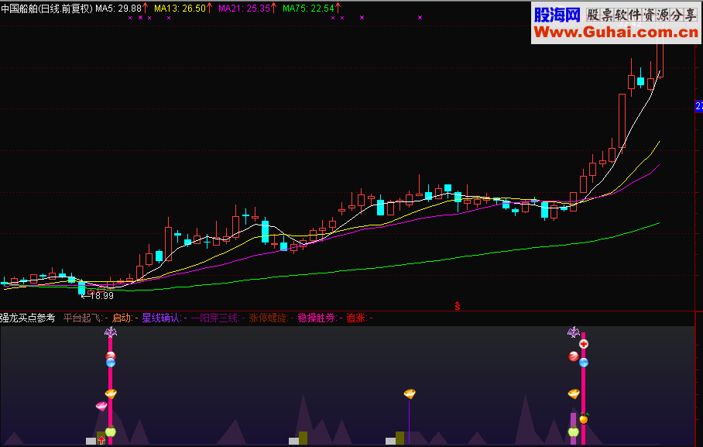Screen dimensions: 703x447
Task: Click the blue price tag on the right axis
Action: [699, 106]
